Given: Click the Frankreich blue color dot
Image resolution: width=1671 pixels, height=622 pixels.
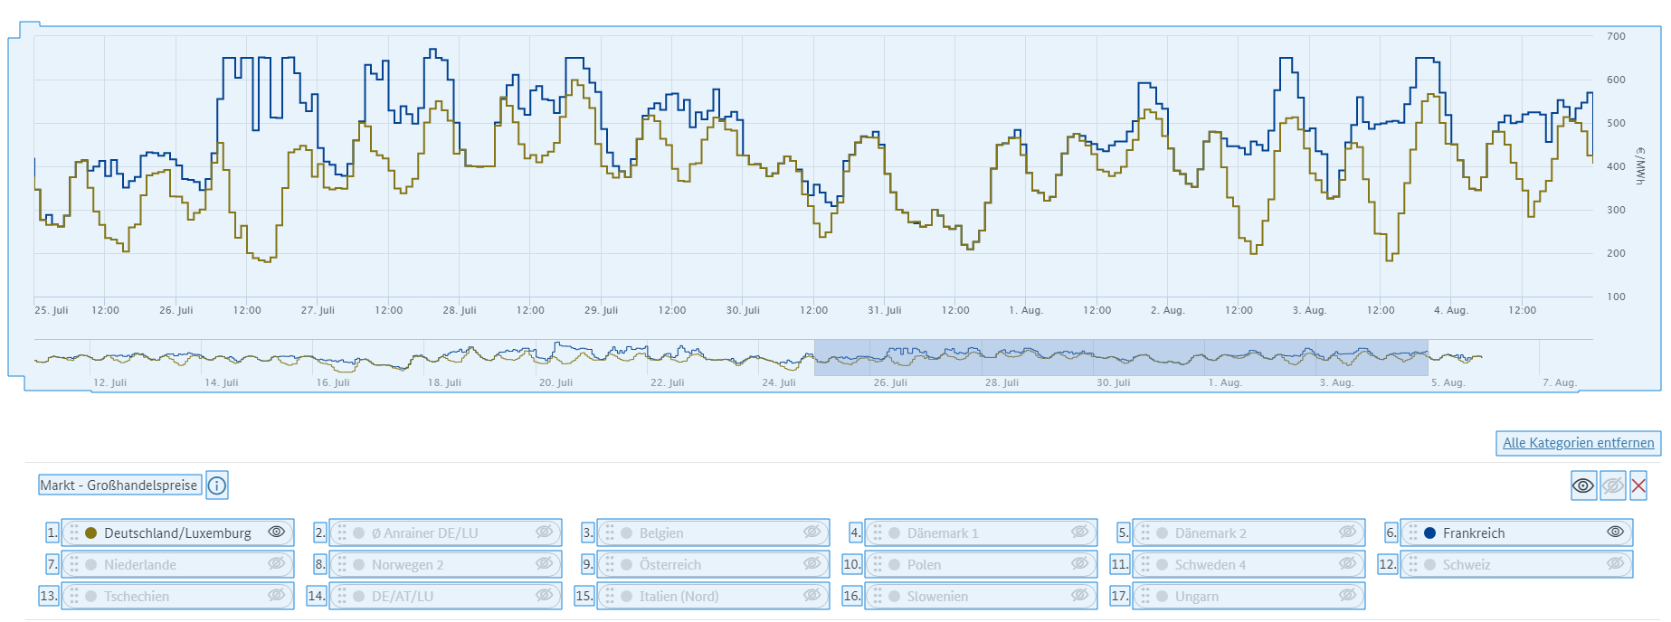Looking at the screenshot, I should click(x=1429, y=533).
